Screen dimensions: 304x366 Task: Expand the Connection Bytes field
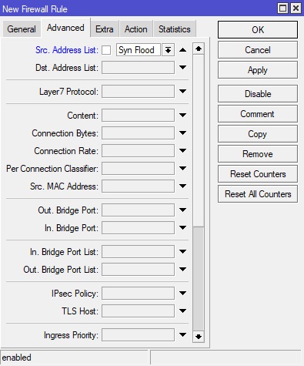[182, 133]
